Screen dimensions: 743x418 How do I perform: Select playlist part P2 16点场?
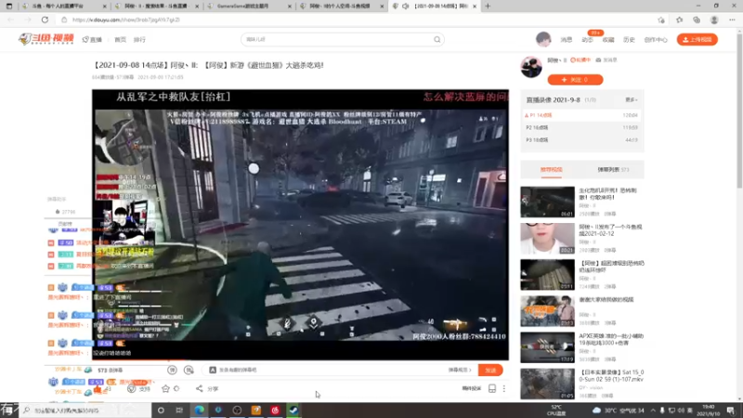tap(582, 127)
